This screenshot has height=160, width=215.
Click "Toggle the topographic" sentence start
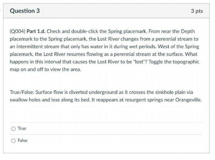coord(174,62)
